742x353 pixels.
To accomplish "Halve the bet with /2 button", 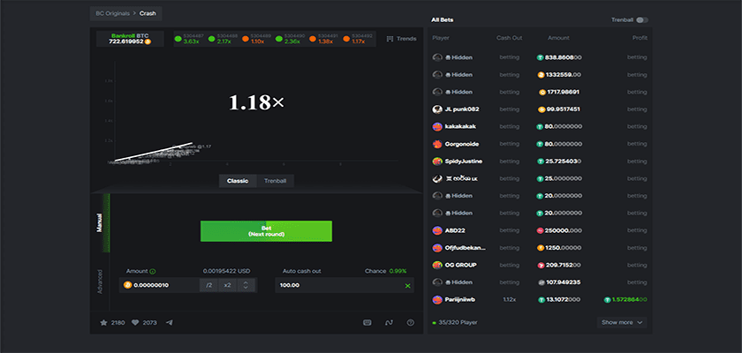I will tap(208, 285).
